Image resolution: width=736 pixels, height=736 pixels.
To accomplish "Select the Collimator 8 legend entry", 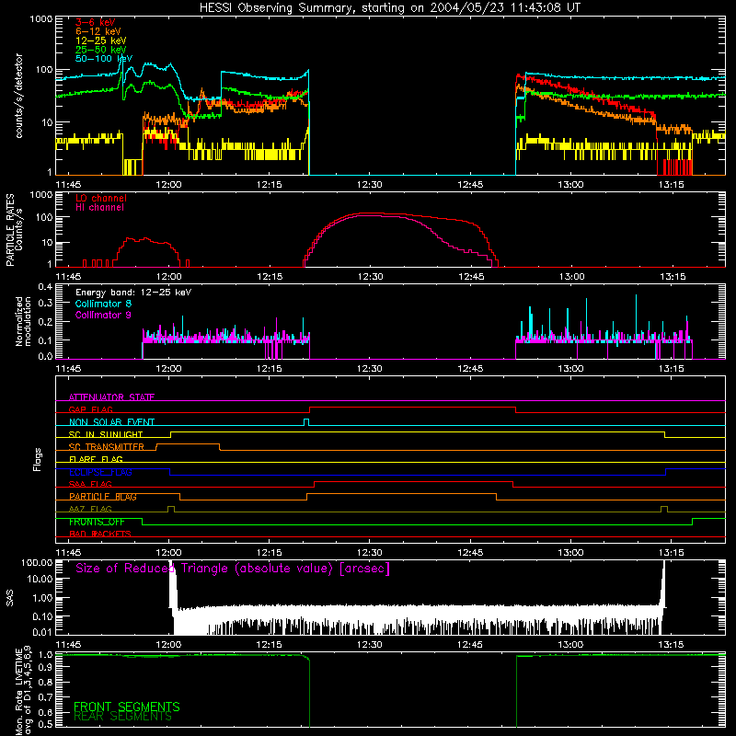I will tap(103, 304).
